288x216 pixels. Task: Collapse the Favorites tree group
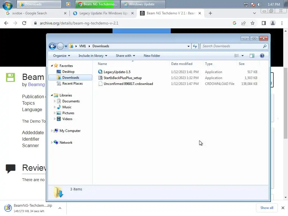(52, 66)
